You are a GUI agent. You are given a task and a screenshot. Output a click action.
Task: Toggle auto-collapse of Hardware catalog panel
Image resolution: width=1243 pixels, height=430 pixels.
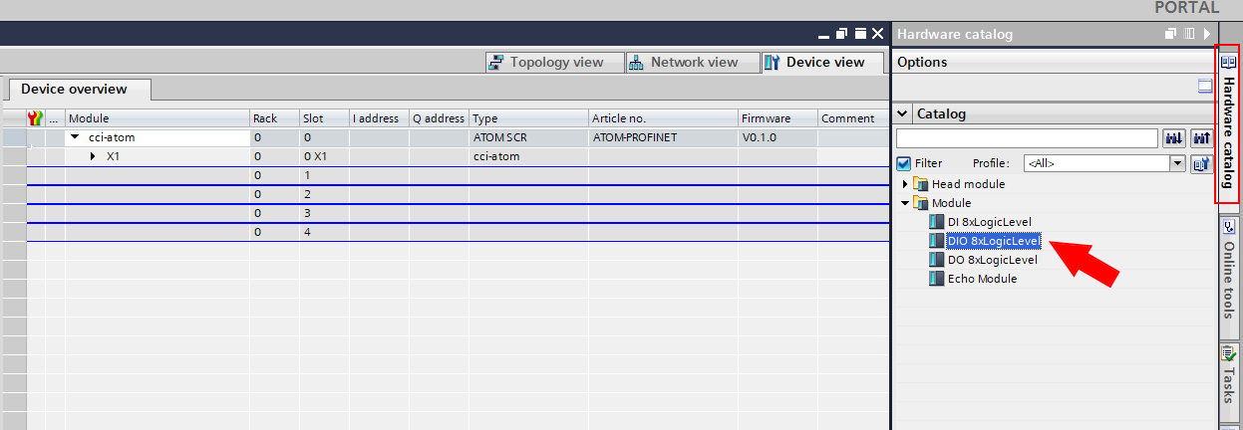[x=1188, y=34]
